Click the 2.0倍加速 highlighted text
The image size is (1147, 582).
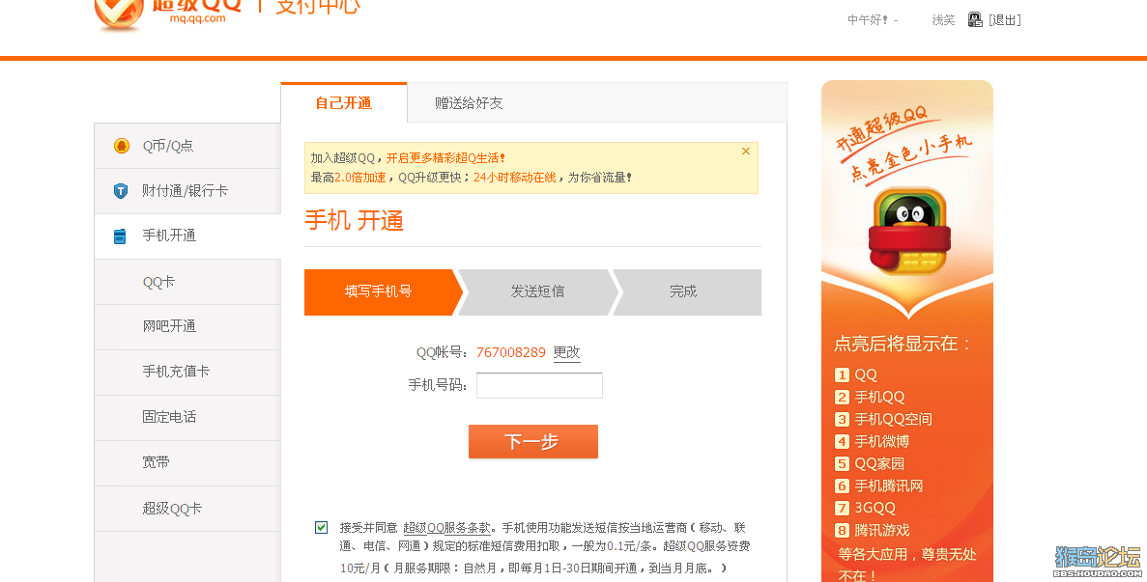point(359,178)
